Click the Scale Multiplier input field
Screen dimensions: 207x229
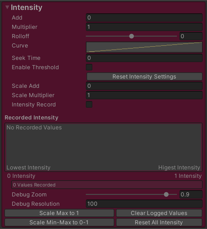click(144, 95)
